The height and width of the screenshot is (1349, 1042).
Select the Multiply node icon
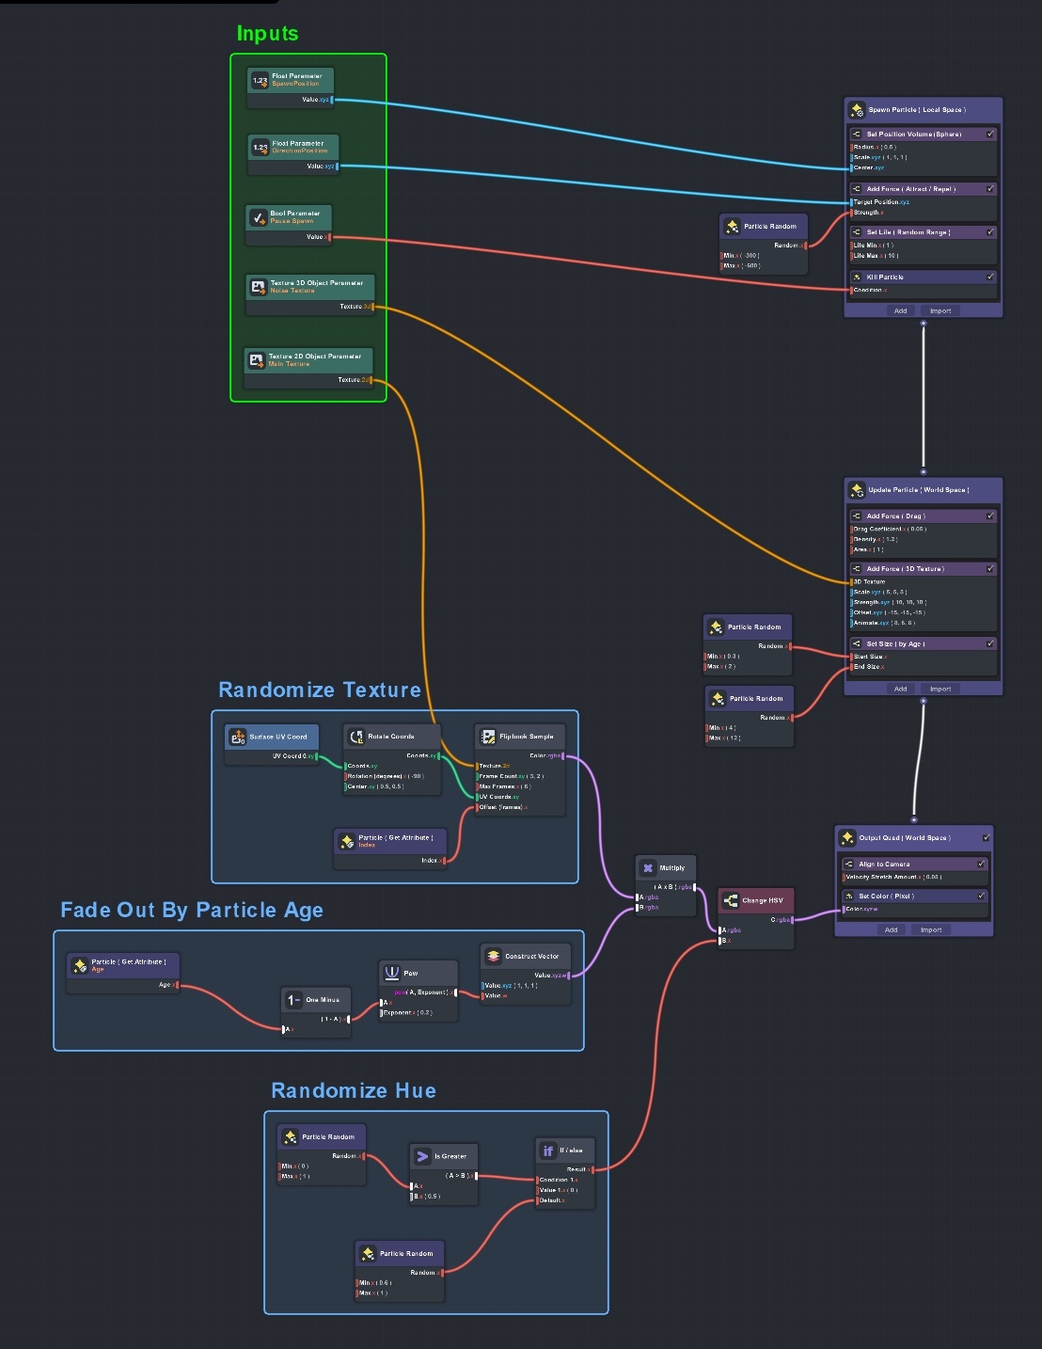click(x=648, y=868)
